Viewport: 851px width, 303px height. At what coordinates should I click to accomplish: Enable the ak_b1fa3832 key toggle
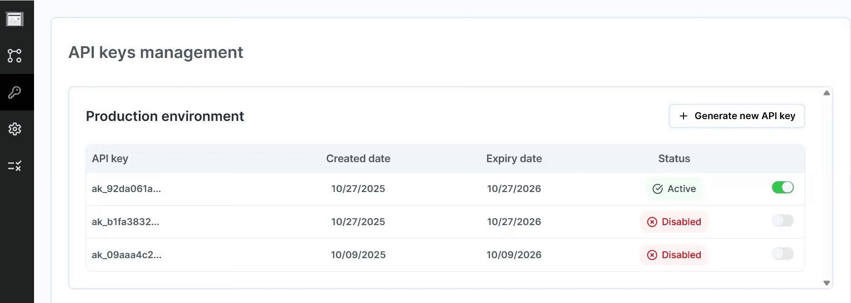click(x=782, y=221)
